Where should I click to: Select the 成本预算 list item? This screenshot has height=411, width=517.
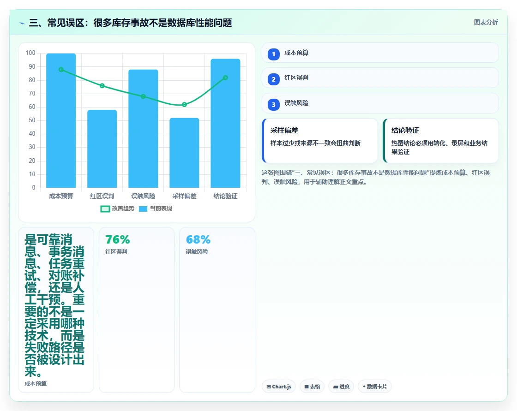pyautogui.click(x=380, y=53)
